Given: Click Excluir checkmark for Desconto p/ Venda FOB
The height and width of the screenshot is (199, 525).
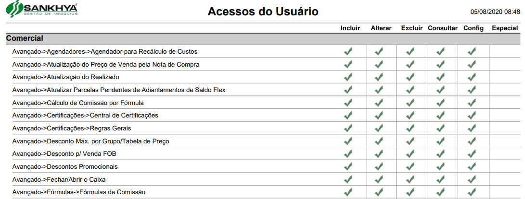Looking at the screenshot, I should (x=410, y=154).
